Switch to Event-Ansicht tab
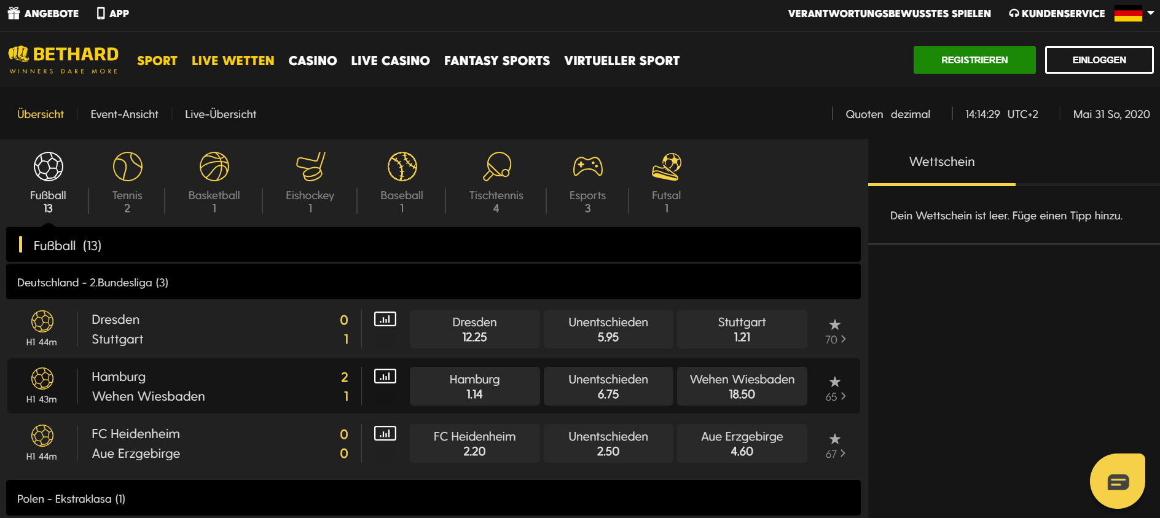This screenshot has width=1160, height=518. [125, 114]
